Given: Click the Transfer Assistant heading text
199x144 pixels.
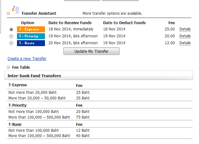Looking at the screenshot, I should 39,13.
